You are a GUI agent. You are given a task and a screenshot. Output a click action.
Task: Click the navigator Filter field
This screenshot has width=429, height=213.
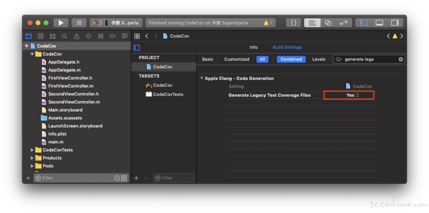[81, 178]
